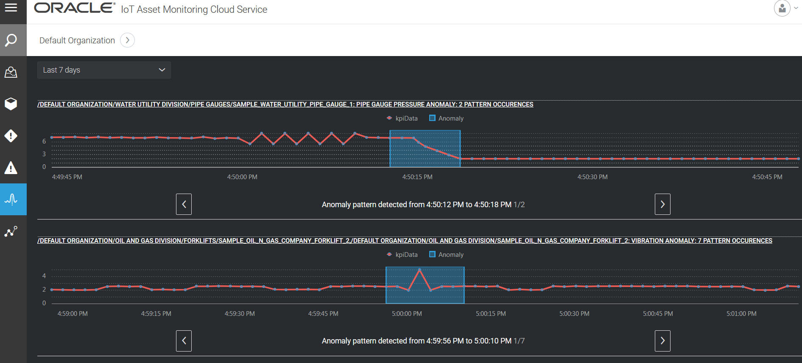Open the Last 7 days dropdown

point(104,70)
